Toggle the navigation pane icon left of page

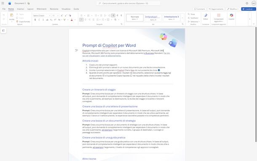tap(3, 31)
